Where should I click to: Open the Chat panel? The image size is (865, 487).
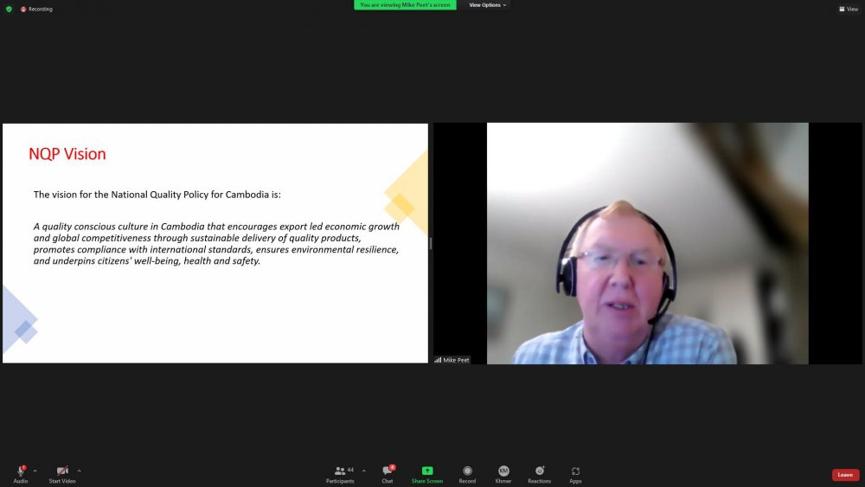pos(388,471)
